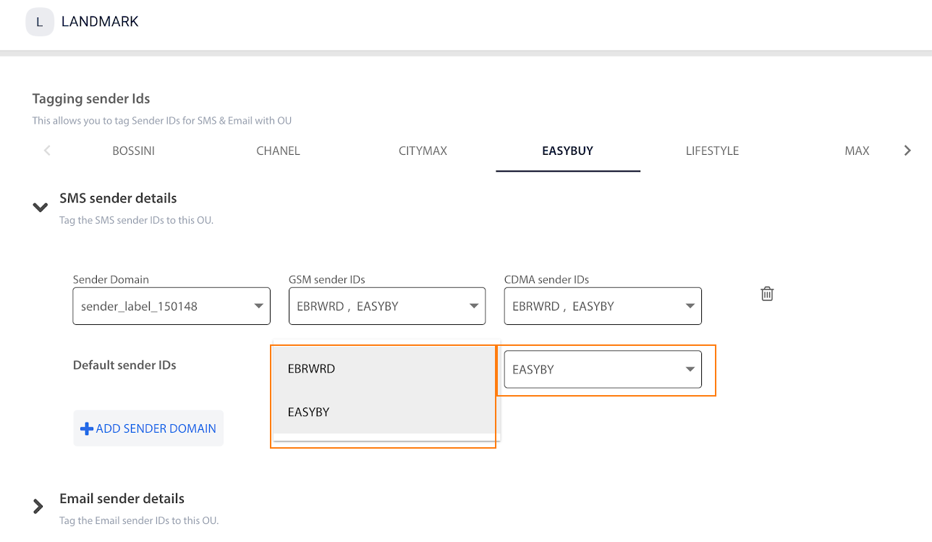Click the SMS sender details heading
The height and width of the screenshot is (542, 932).
pos(118,198)
